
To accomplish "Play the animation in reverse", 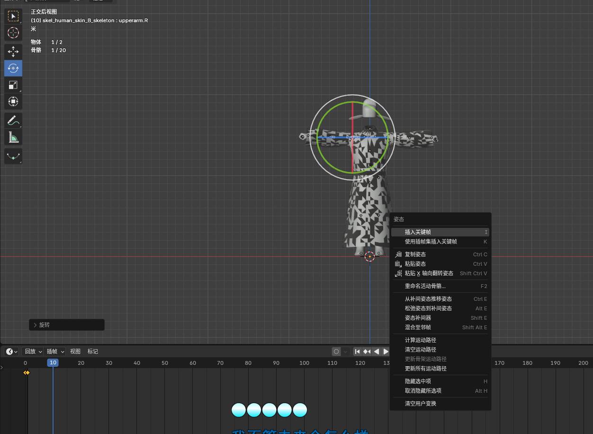I will coord(377,352).
